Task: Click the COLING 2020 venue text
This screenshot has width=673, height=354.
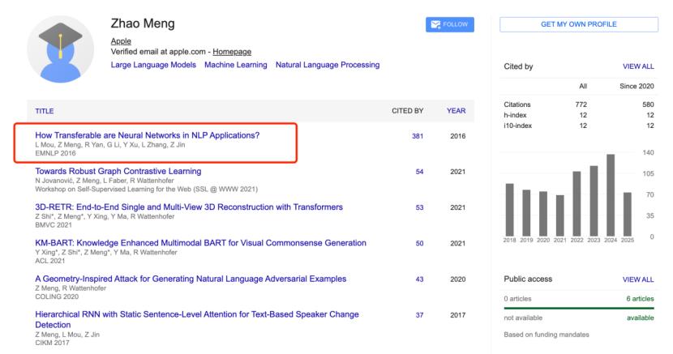Action: pyautogui.click(x=57, y=296)
